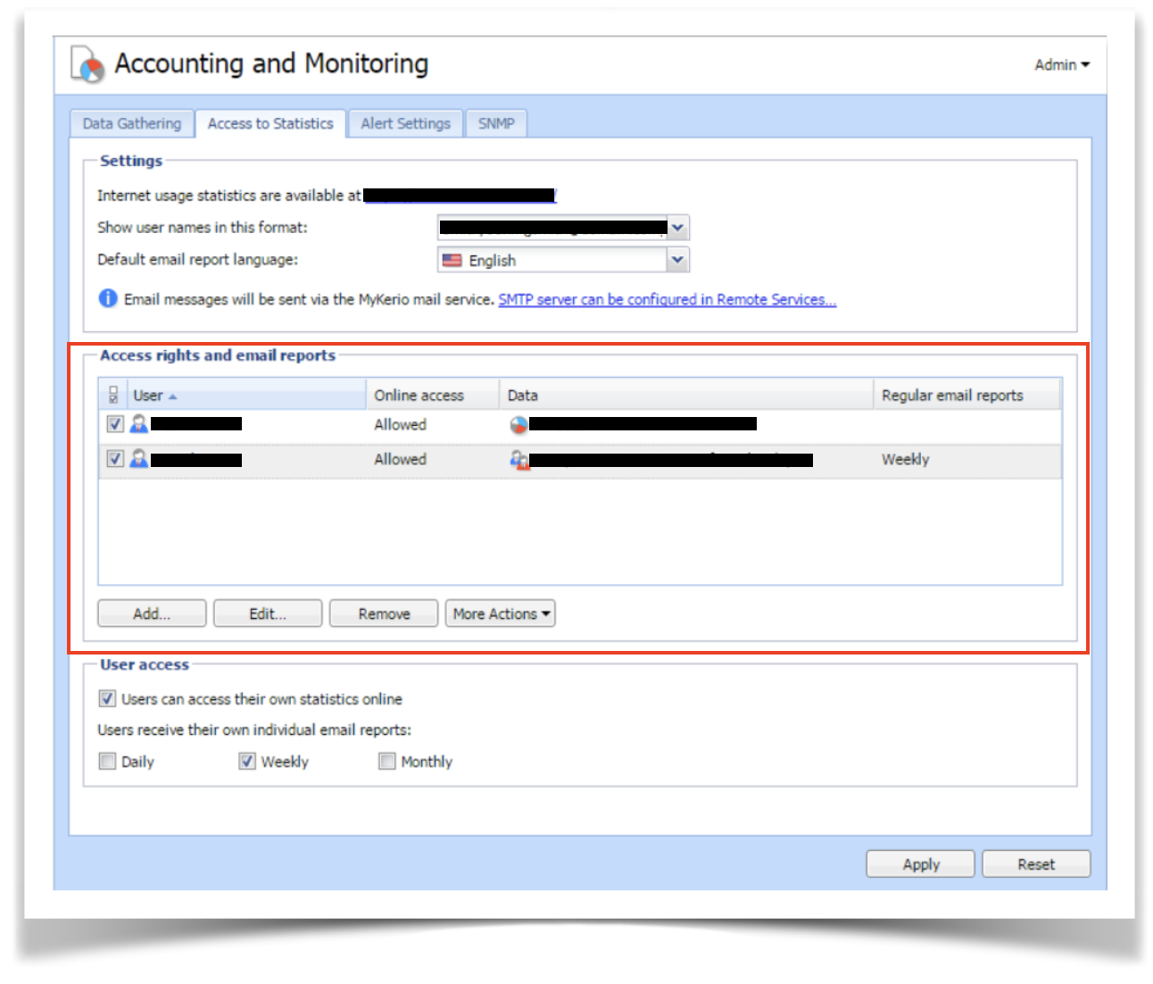This screenshot has width=1153, height=984.
Task: Click the group data icon in Weekly row
Action: coord(519,460)
